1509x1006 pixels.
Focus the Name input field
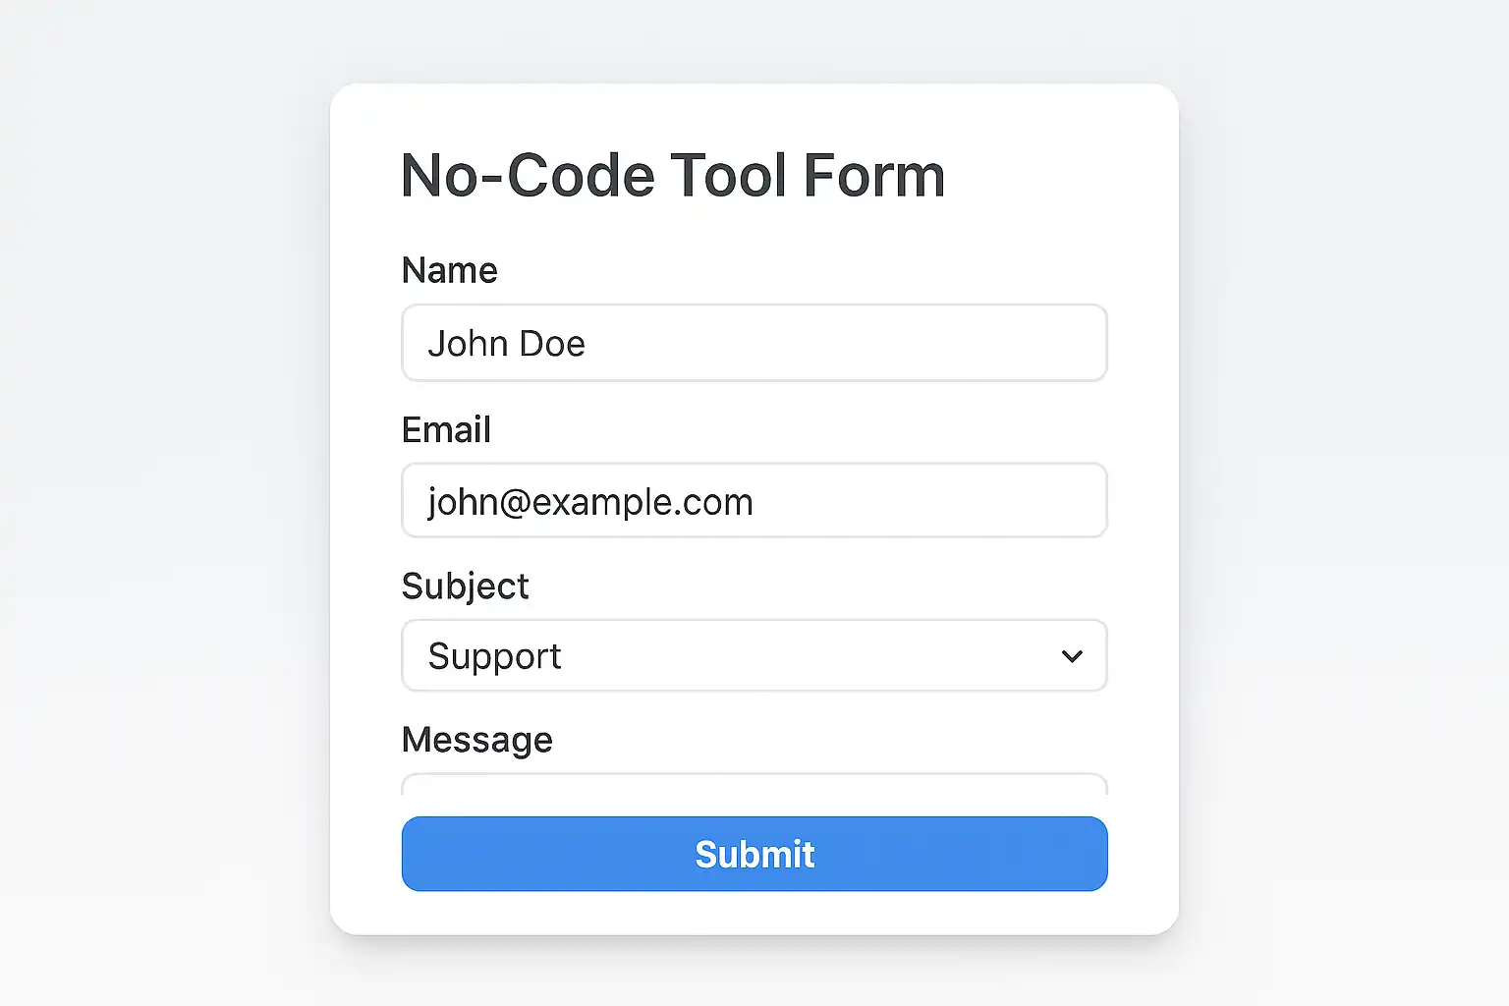[754, 343]
